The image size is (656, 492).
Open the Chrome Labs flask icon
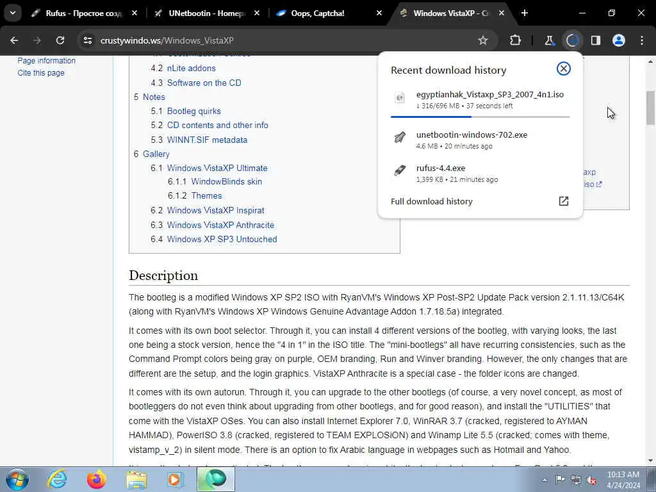(549, 40)
